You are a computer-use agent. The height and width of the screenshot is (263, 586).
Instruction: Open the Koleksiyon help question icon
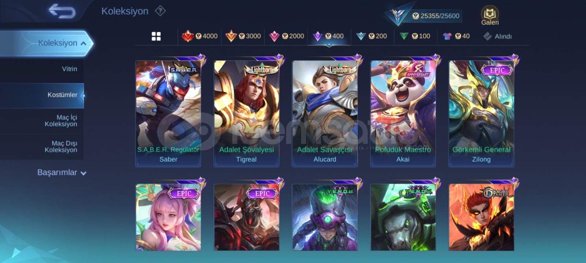pos(160,11)
